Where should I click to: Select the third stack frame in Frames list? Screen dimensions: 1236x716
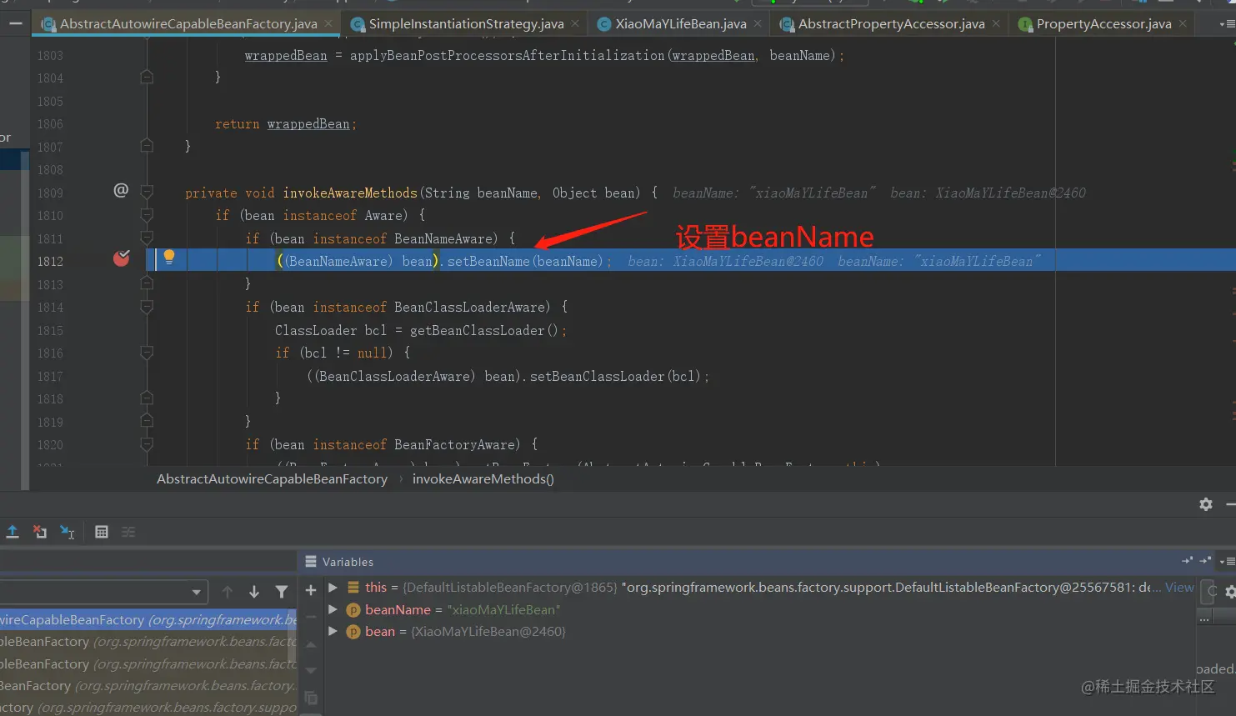pos(148,663)
